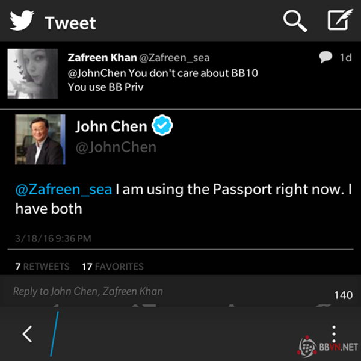Viewport: 361px width, 361px height.
Task: Click the BBVN.NET watermark logo
Action: coord(328,347)
